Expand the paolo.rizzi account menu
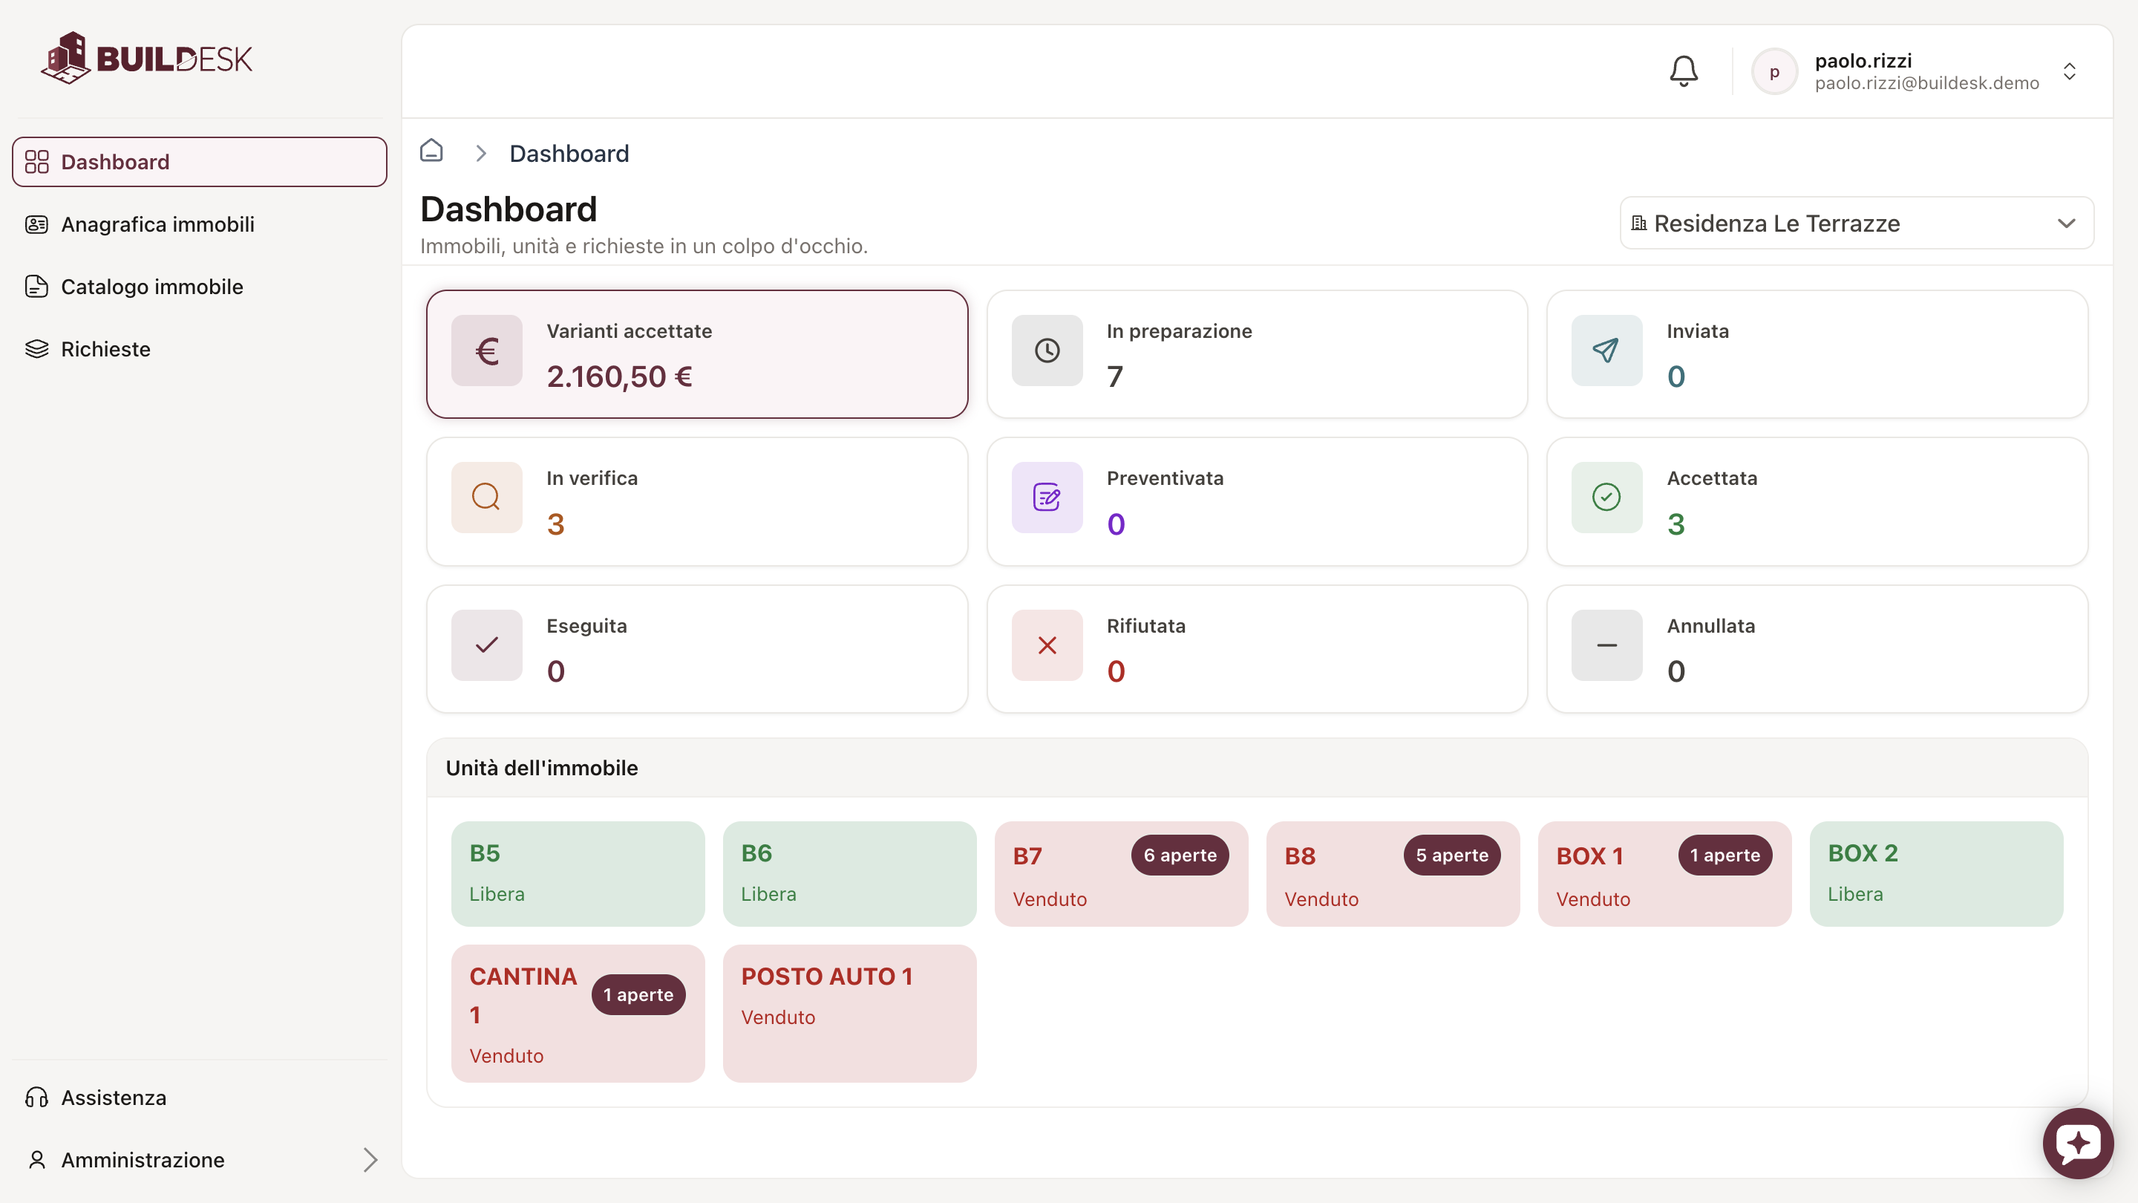2138x1203 pixels. (2069, 71)
